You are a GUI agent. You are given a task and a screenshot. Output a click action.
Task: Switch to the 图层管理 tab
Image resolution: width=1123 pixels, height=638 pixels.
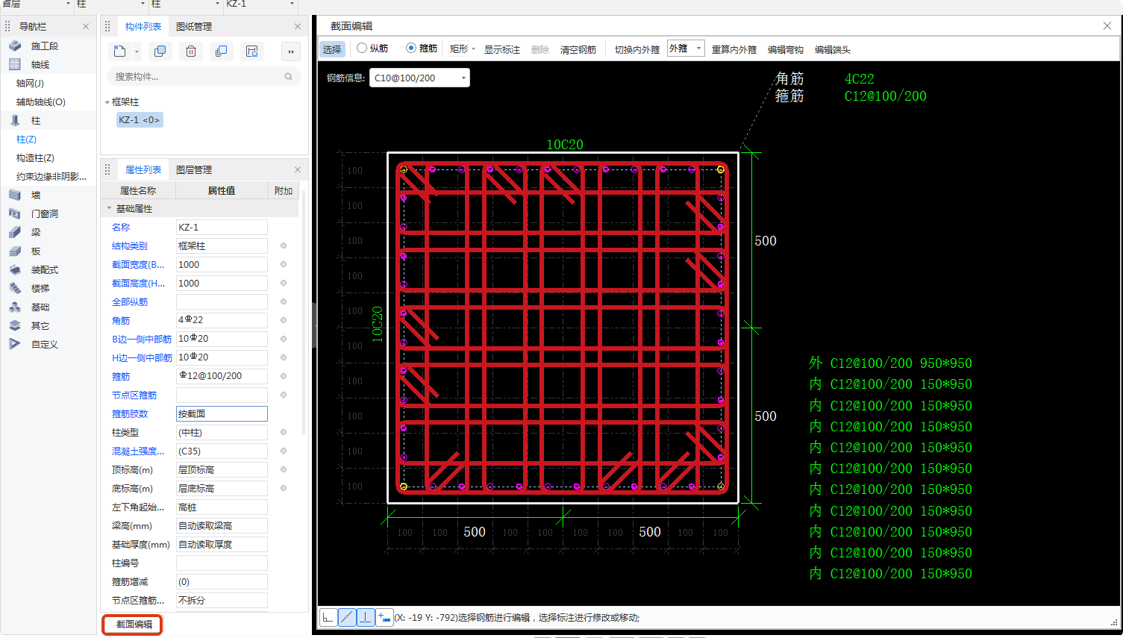tap(194, 169)
